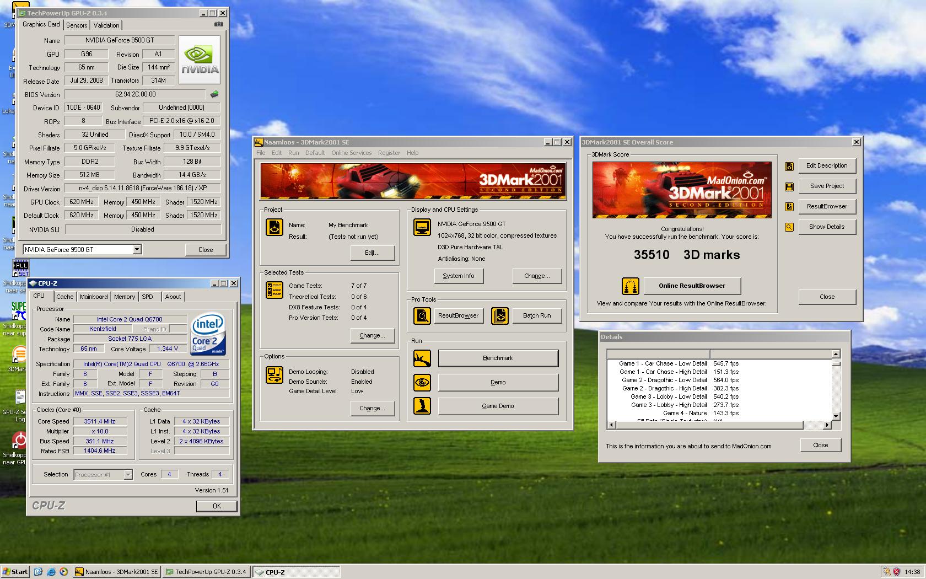The width and height of the screenshot is (926, 579).
Task: Click the System Info button
Action: click(x=459, y=276)
